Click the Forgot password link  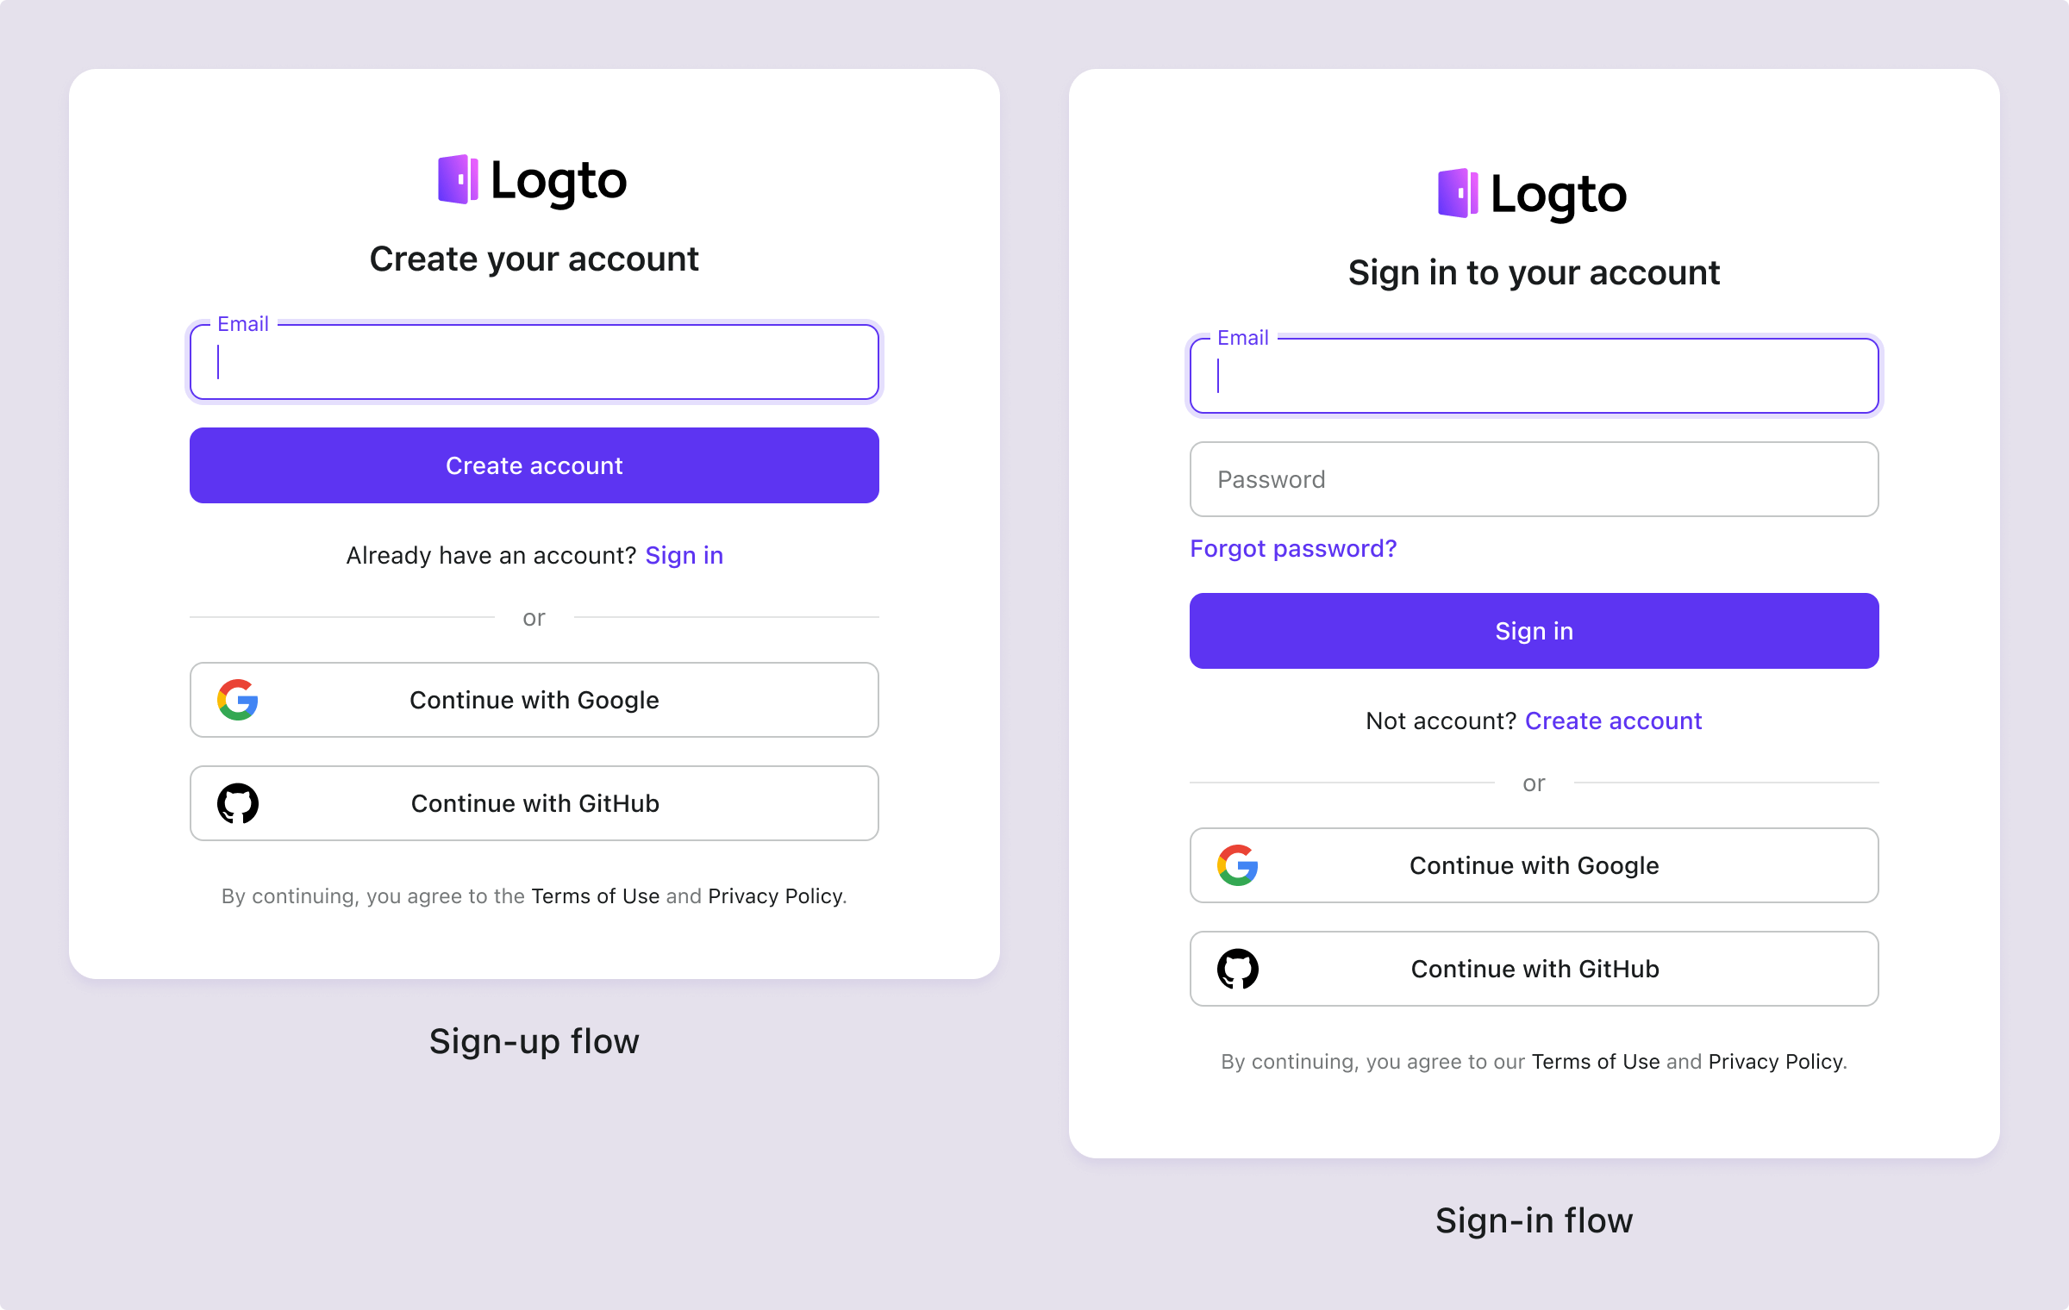1292,547
